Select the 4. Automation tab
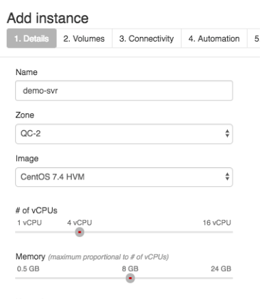The height and width of the screenshot is (299, 262). [x=214, y=38]
